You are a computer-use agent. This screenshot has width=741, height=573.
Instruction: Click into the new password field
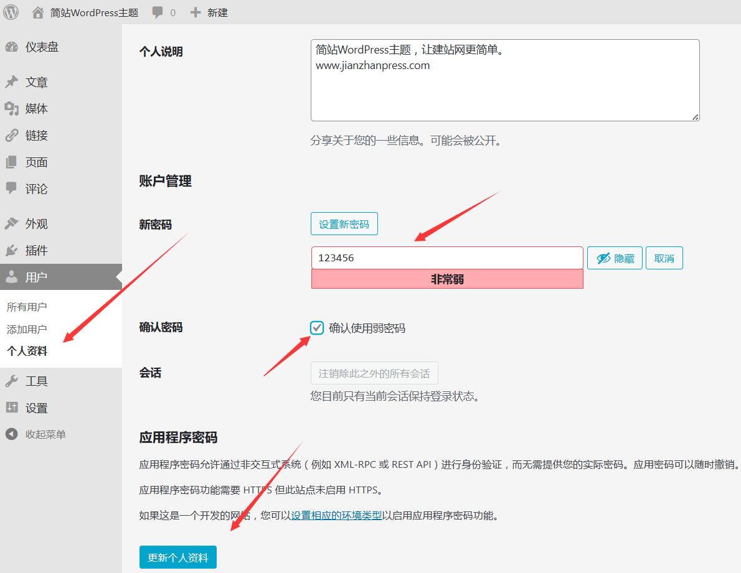point(446,258)
